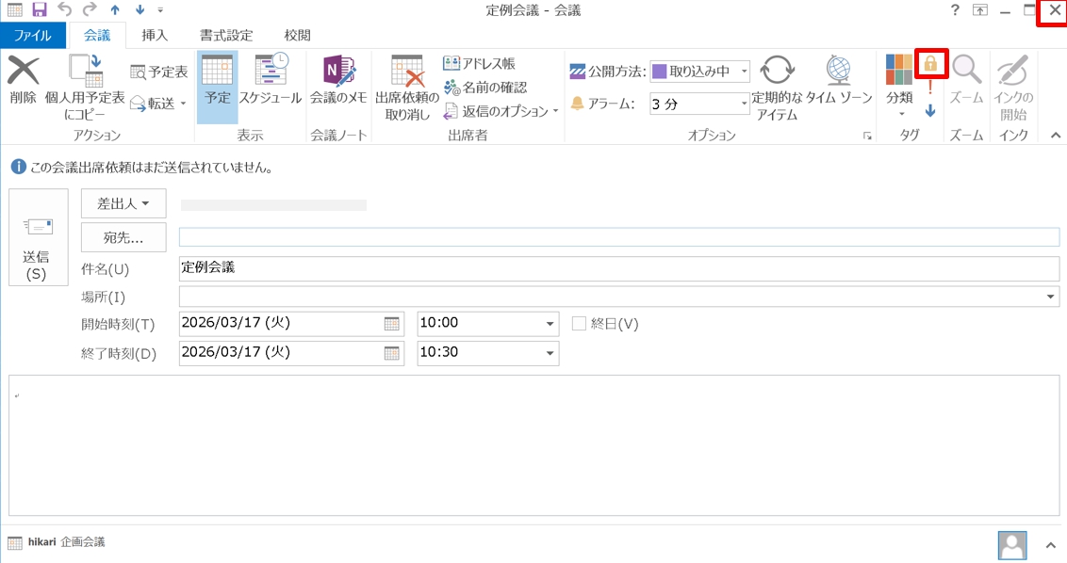The width and height of the screenshot is (1067, 563).
Task: Toggle the private lock icon
Action: 930,64
